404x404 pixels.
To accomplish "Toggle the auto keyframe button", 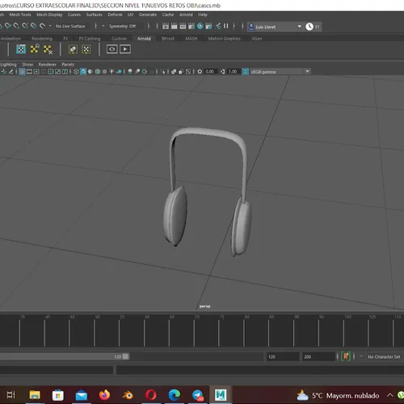I will 346,356.
